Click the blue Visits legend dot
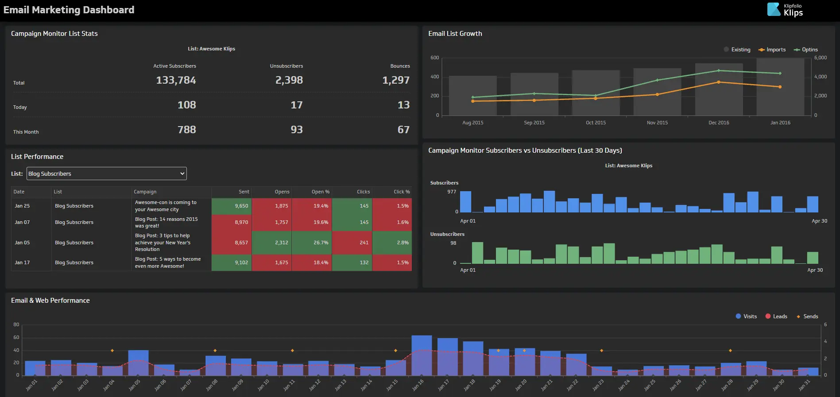 tap(738, 316)
